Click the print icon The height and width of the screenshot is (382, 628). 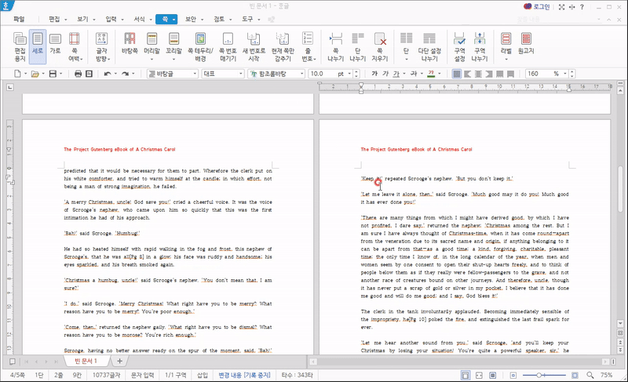point(78,74)
